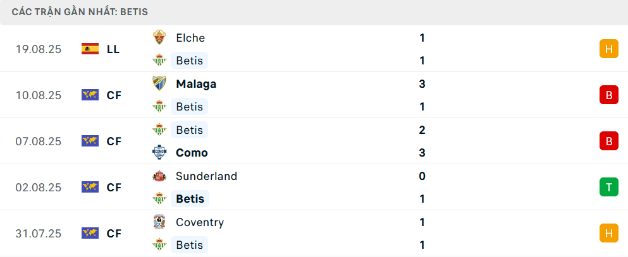The image size is (628, 257).
Task: Click the Malaga club crest icon
Action: tap(159, 84)
